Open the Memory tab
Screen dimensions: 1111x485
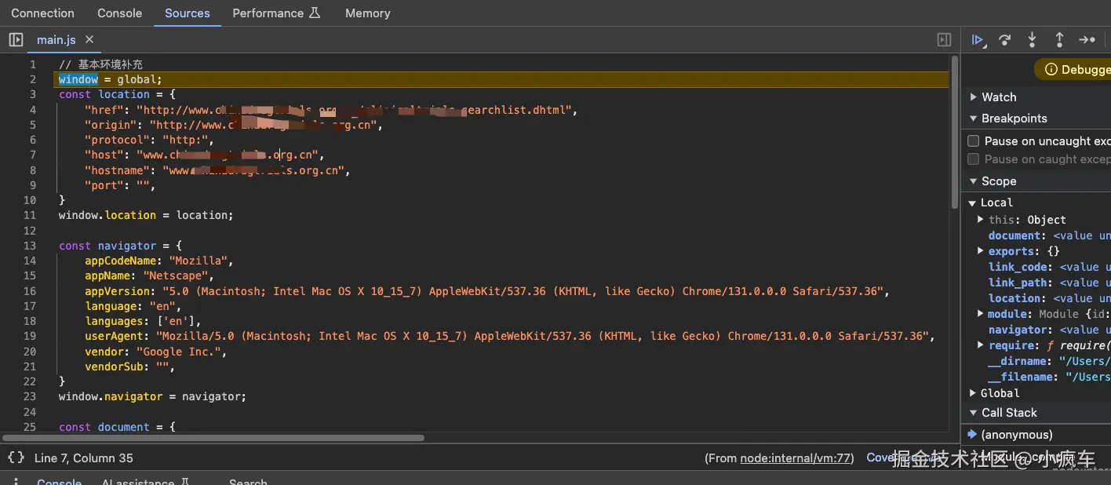point(367,13)
